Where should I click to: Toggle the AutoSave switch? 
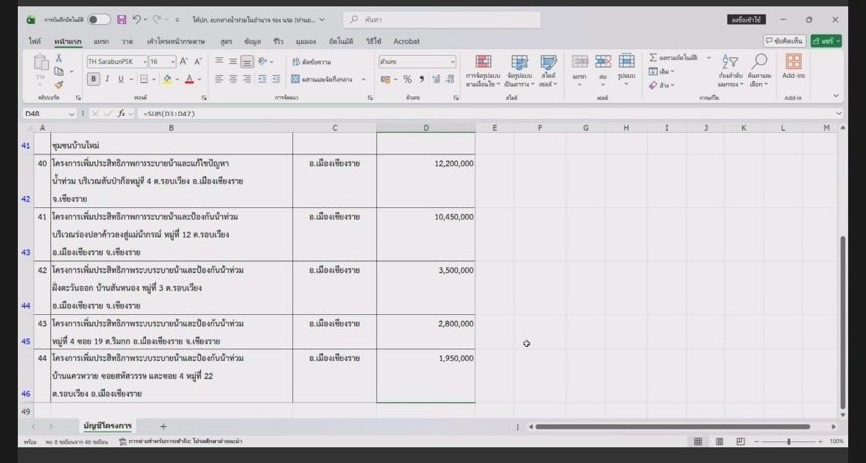(x=99, y=19)
